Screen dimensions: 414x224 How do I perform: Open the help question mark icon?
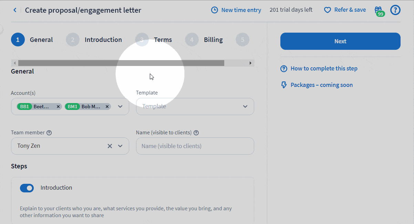coord(395,10)
